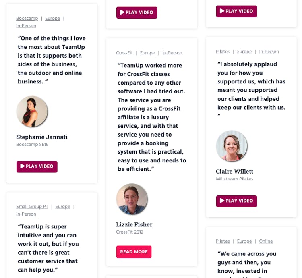Click Claire Willett's avatar image

click(232, 146)
